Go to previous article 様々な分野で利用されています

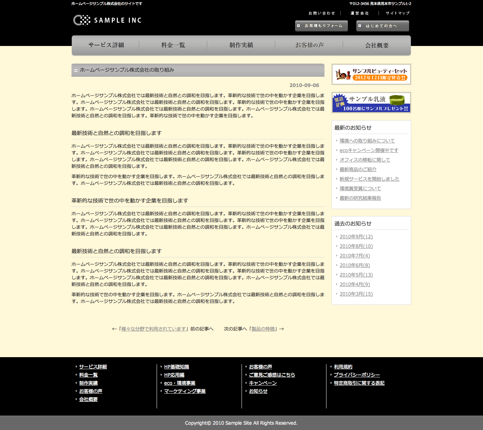[x=154, y=329]
